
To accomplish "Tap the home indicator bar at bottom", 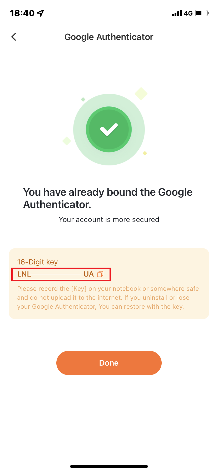I will tap(109, 466).
